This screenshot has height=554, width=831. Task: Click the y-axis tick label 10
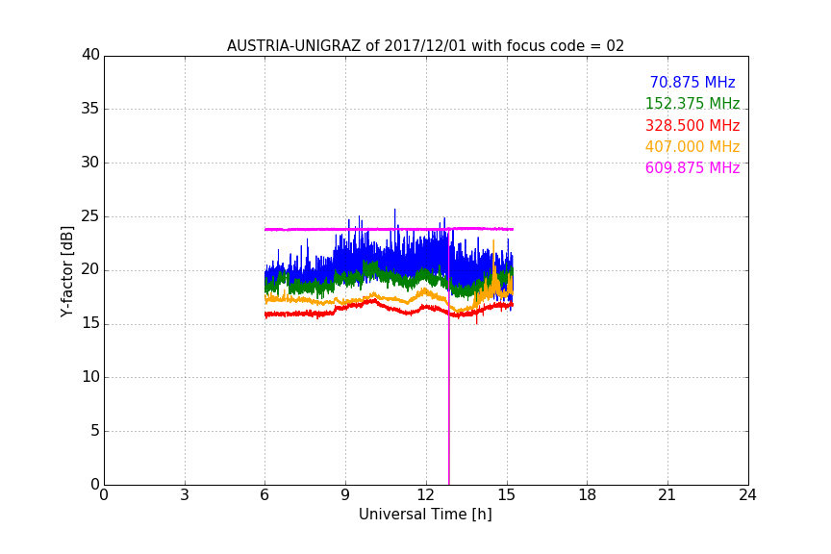point(90,377)
